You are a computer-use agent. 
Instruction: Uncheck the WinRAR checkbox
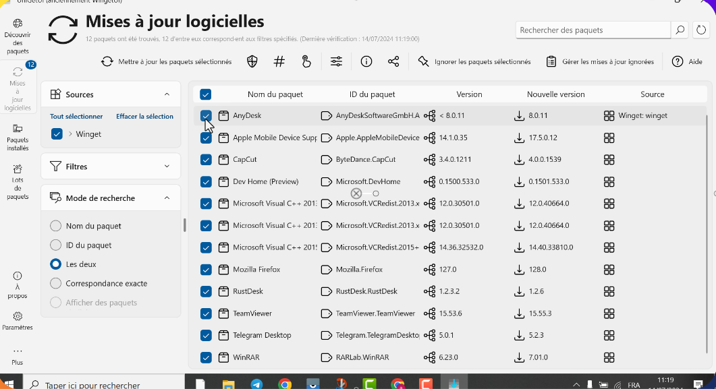tap(206, 357)
